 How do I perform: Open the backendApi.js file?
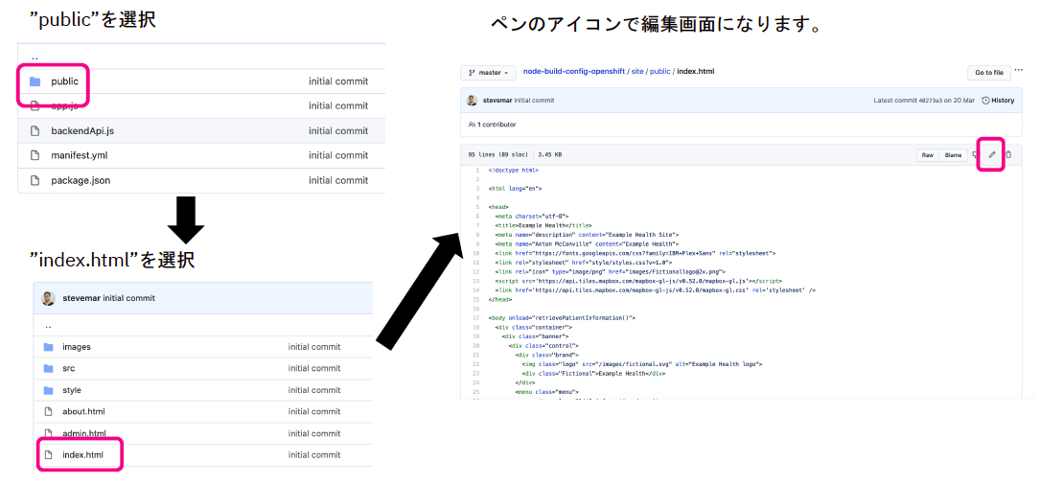82,130
